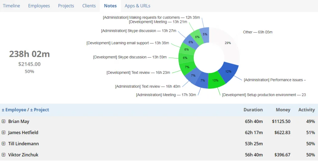Click the 50% overall activity figure

pos(30,71)
